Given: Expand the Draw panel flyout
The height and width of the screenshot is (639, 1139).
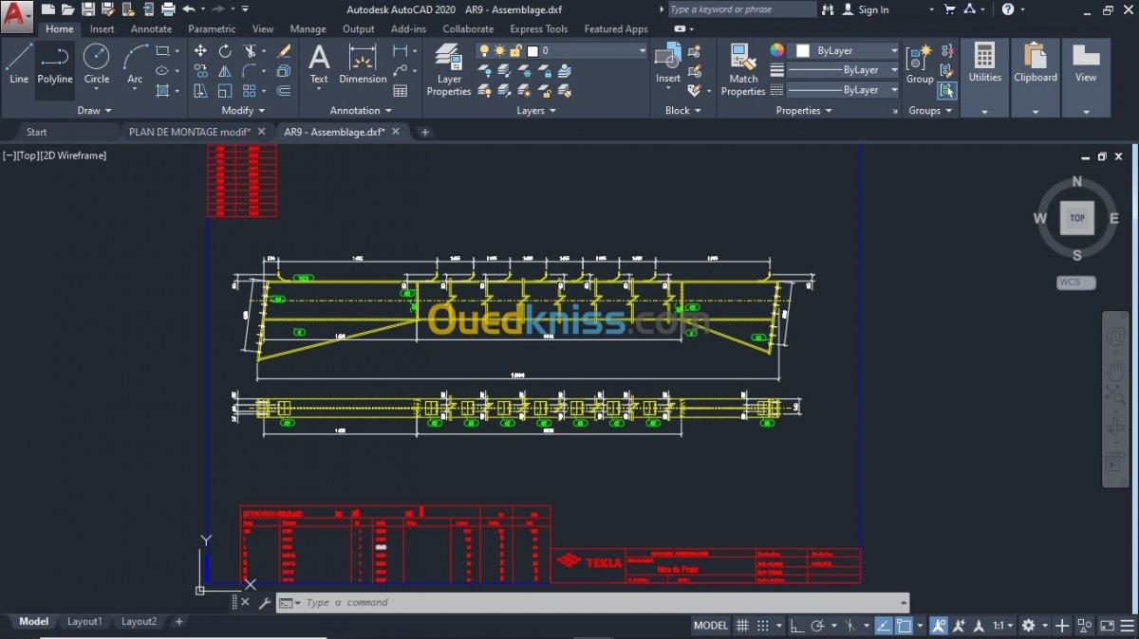Looking at the screenshot, I should click(94, 111).
